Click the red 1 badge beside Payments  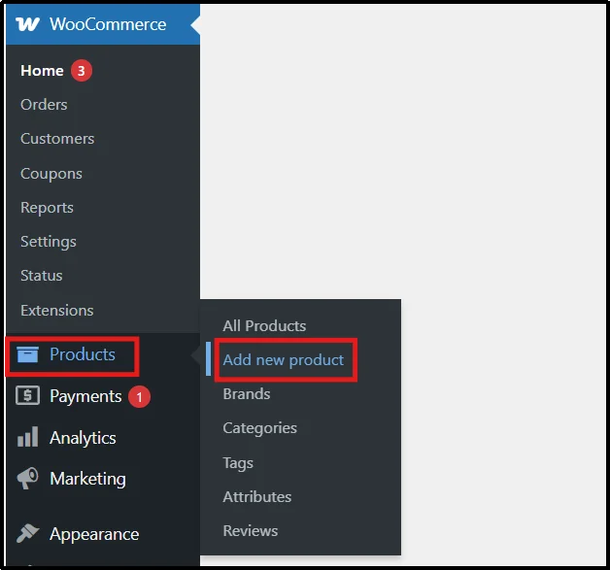point(139,396)
